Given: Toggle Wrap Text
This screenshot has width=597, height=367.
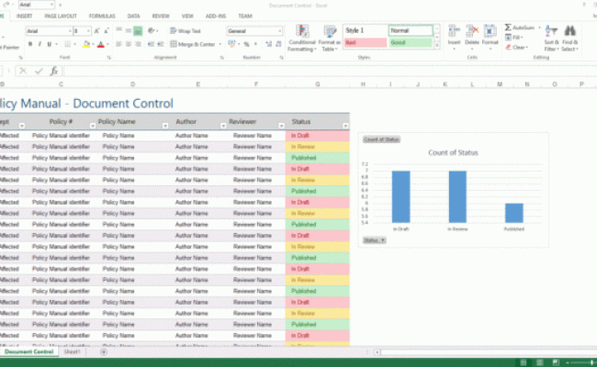Looking at the screenshot, I should pyautogui.click(x=186, y=31).
